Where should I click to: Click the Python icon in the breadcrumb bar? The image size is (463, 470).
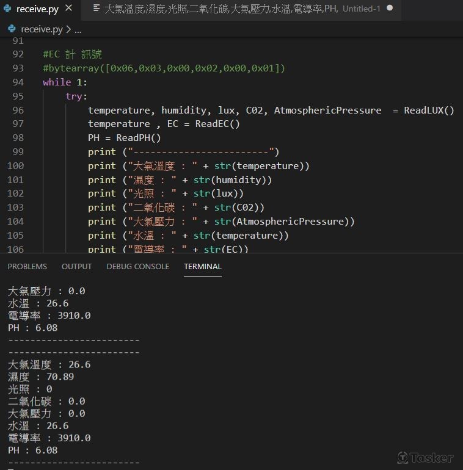(12, 29)
